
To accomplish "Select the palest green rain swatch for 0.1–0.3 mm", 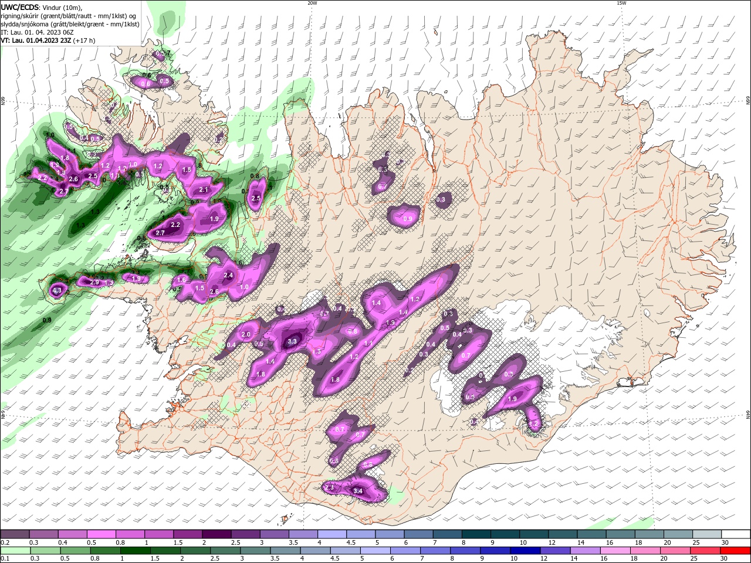I will pyautogui.click(x=15, y=551).
